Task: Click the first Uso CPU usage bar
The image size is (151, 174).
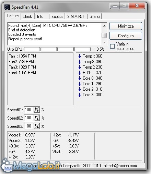Action: tap(32, 49)
